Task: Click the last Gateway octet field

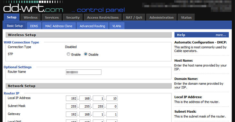Action: (112, 114)
